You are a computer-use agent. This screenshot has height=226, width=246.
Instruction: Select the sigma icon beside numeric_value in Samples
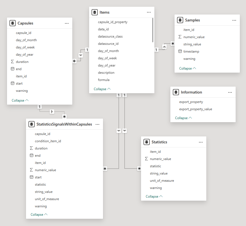(180, 37)
